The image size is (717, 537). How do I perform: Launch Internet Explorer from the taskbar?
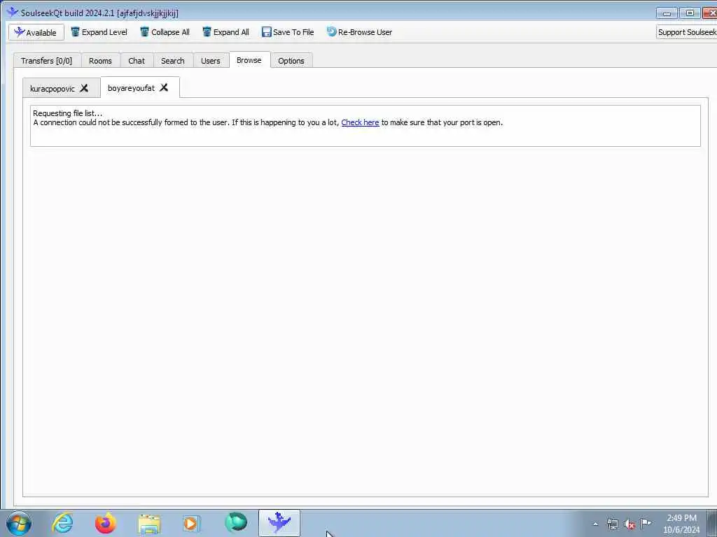tap(62, 523)
